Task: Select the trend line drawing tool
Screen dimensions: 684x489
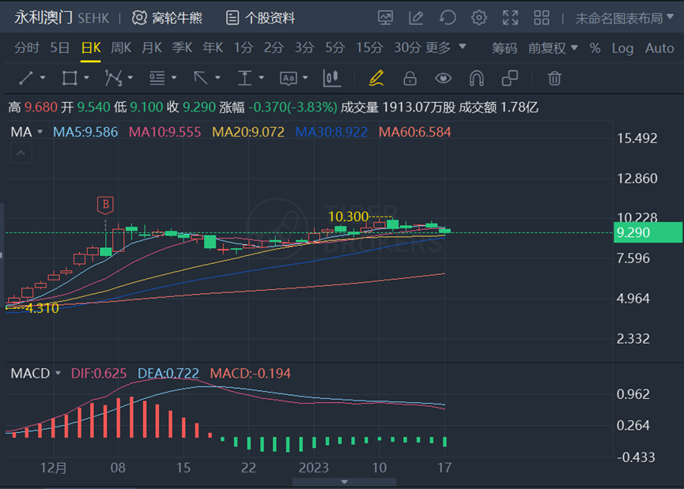Action: point(26,78)
